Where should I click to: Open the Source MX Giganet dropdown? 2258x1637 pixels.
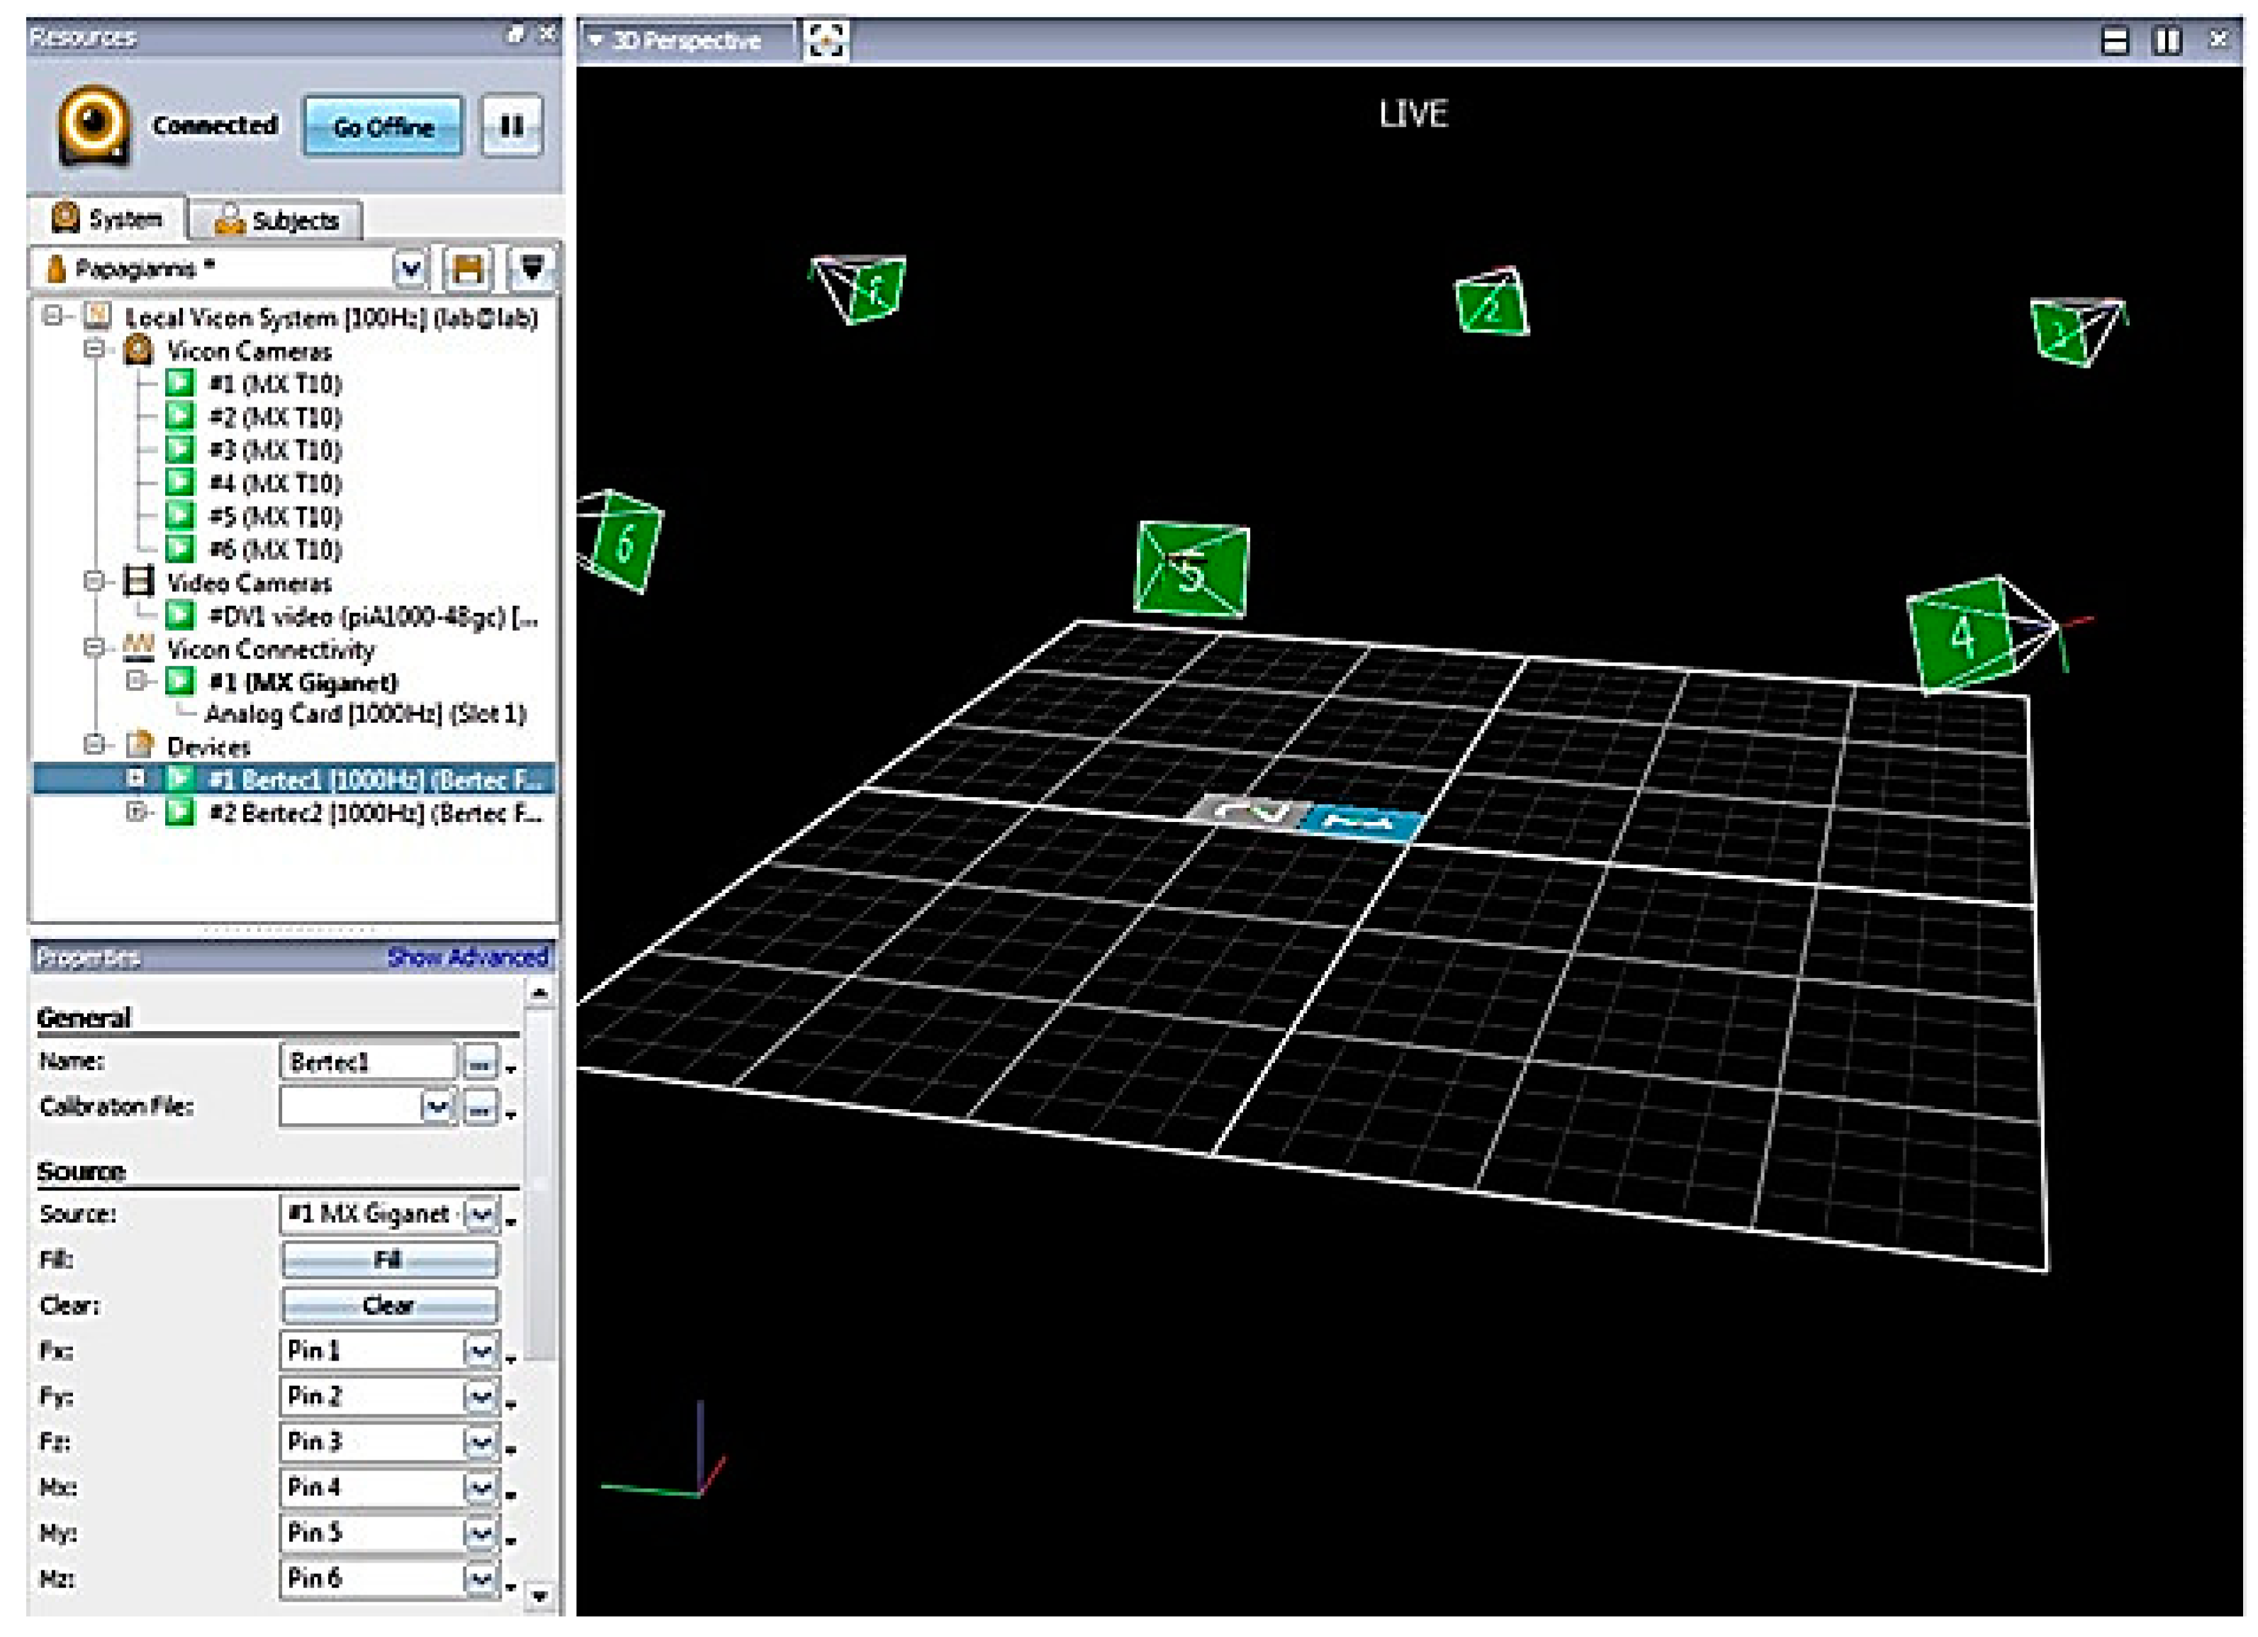coord(481,1214)
